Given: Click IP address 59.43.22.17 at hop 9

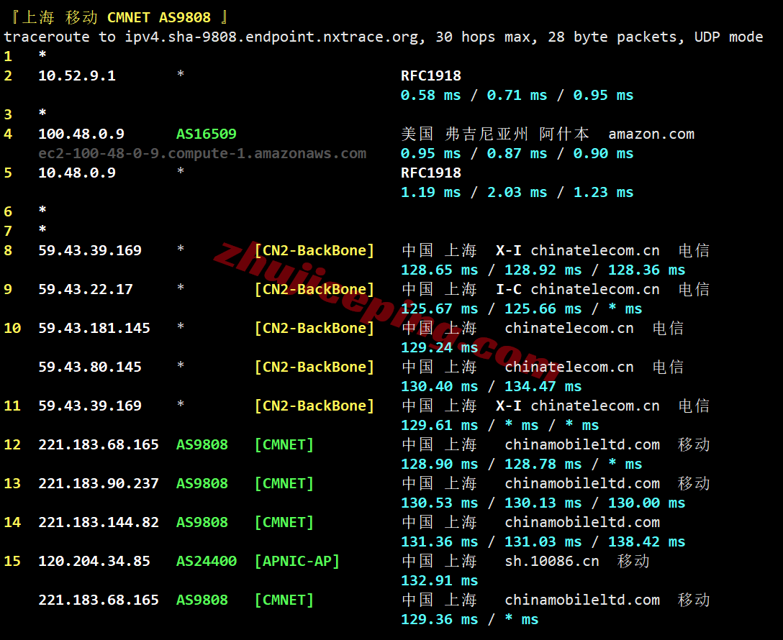Looking at the screenshot, I should point(86,289).
